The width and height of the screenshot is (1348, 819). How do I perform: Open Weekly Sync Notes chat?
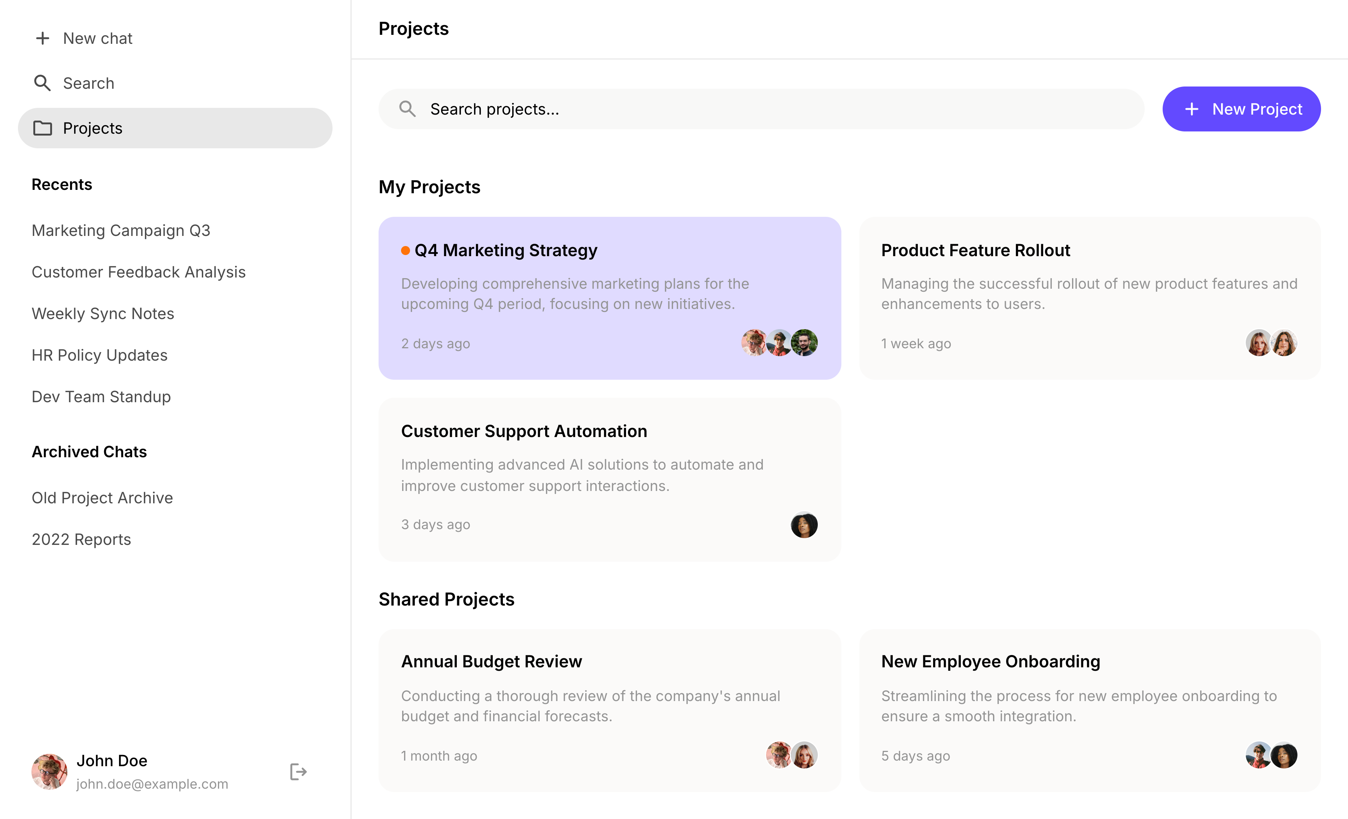tap(103, 313)
